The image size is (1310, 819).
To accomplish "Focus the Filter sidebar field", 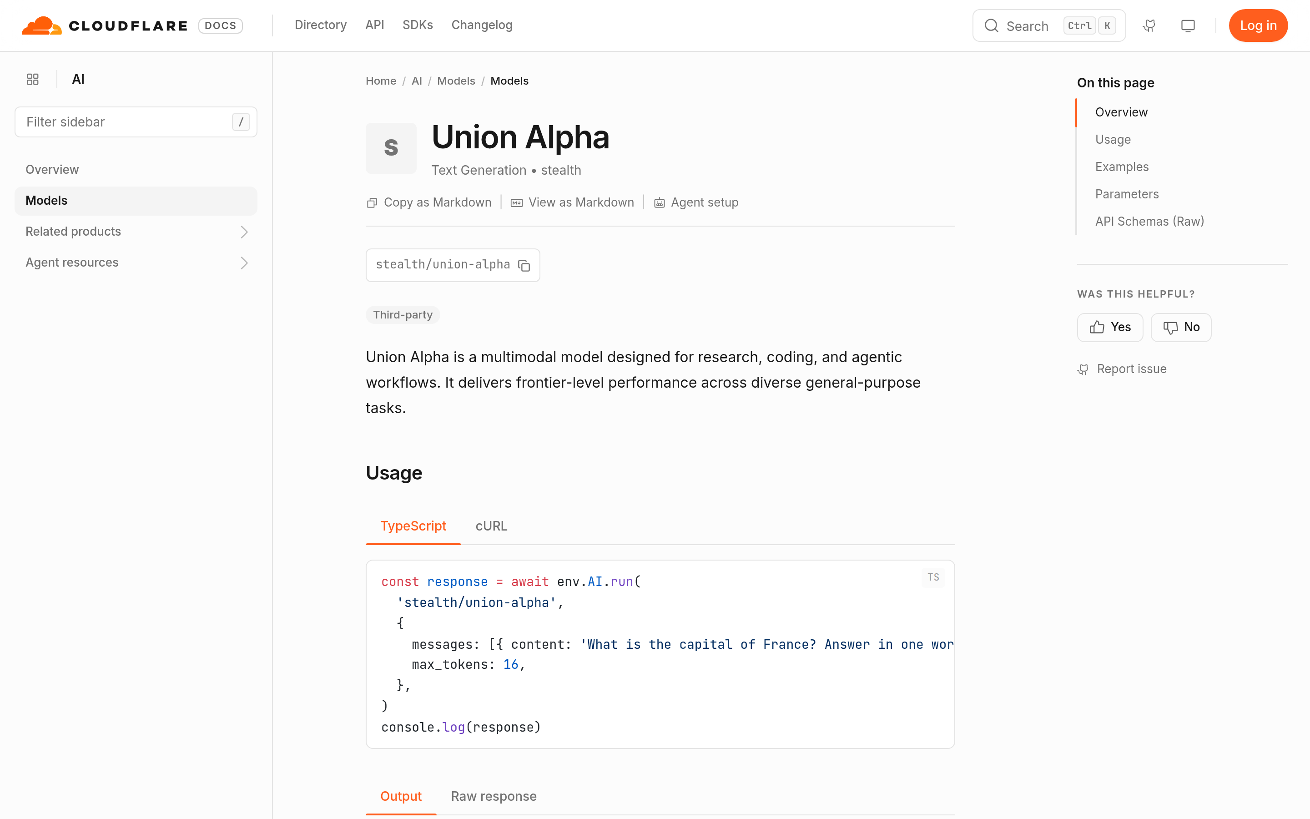I will click(136, 122).
